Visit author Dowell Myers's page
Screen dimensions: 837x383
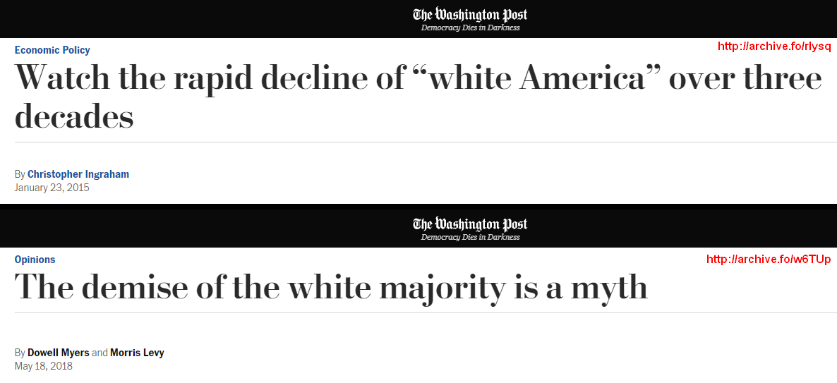[x=59, y=353]
